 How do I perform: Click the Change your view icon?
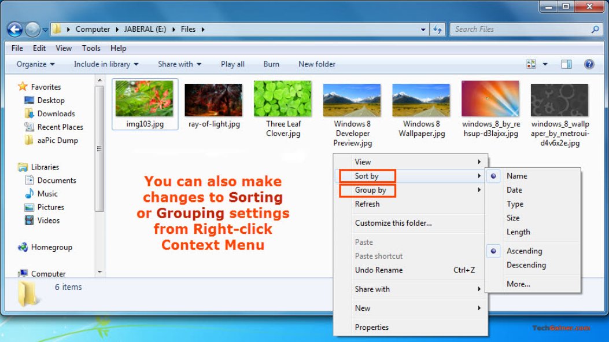click(x=530, y=64)
